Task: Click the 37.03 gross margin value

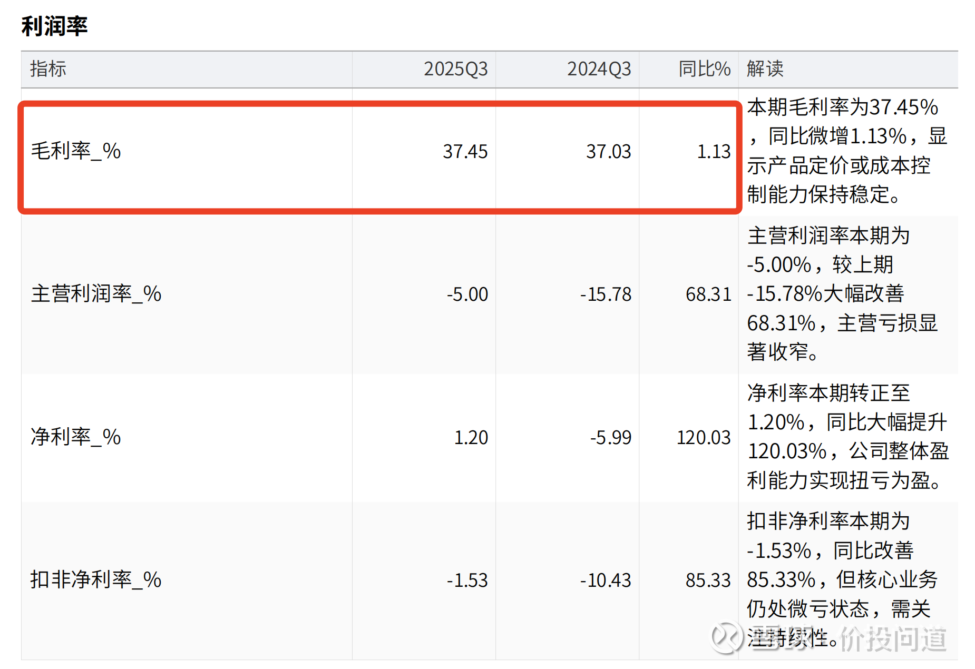Action: [609, 152]
